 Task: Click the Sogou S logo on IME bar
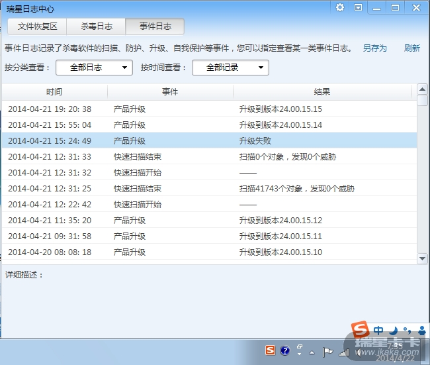coord(361,329)
